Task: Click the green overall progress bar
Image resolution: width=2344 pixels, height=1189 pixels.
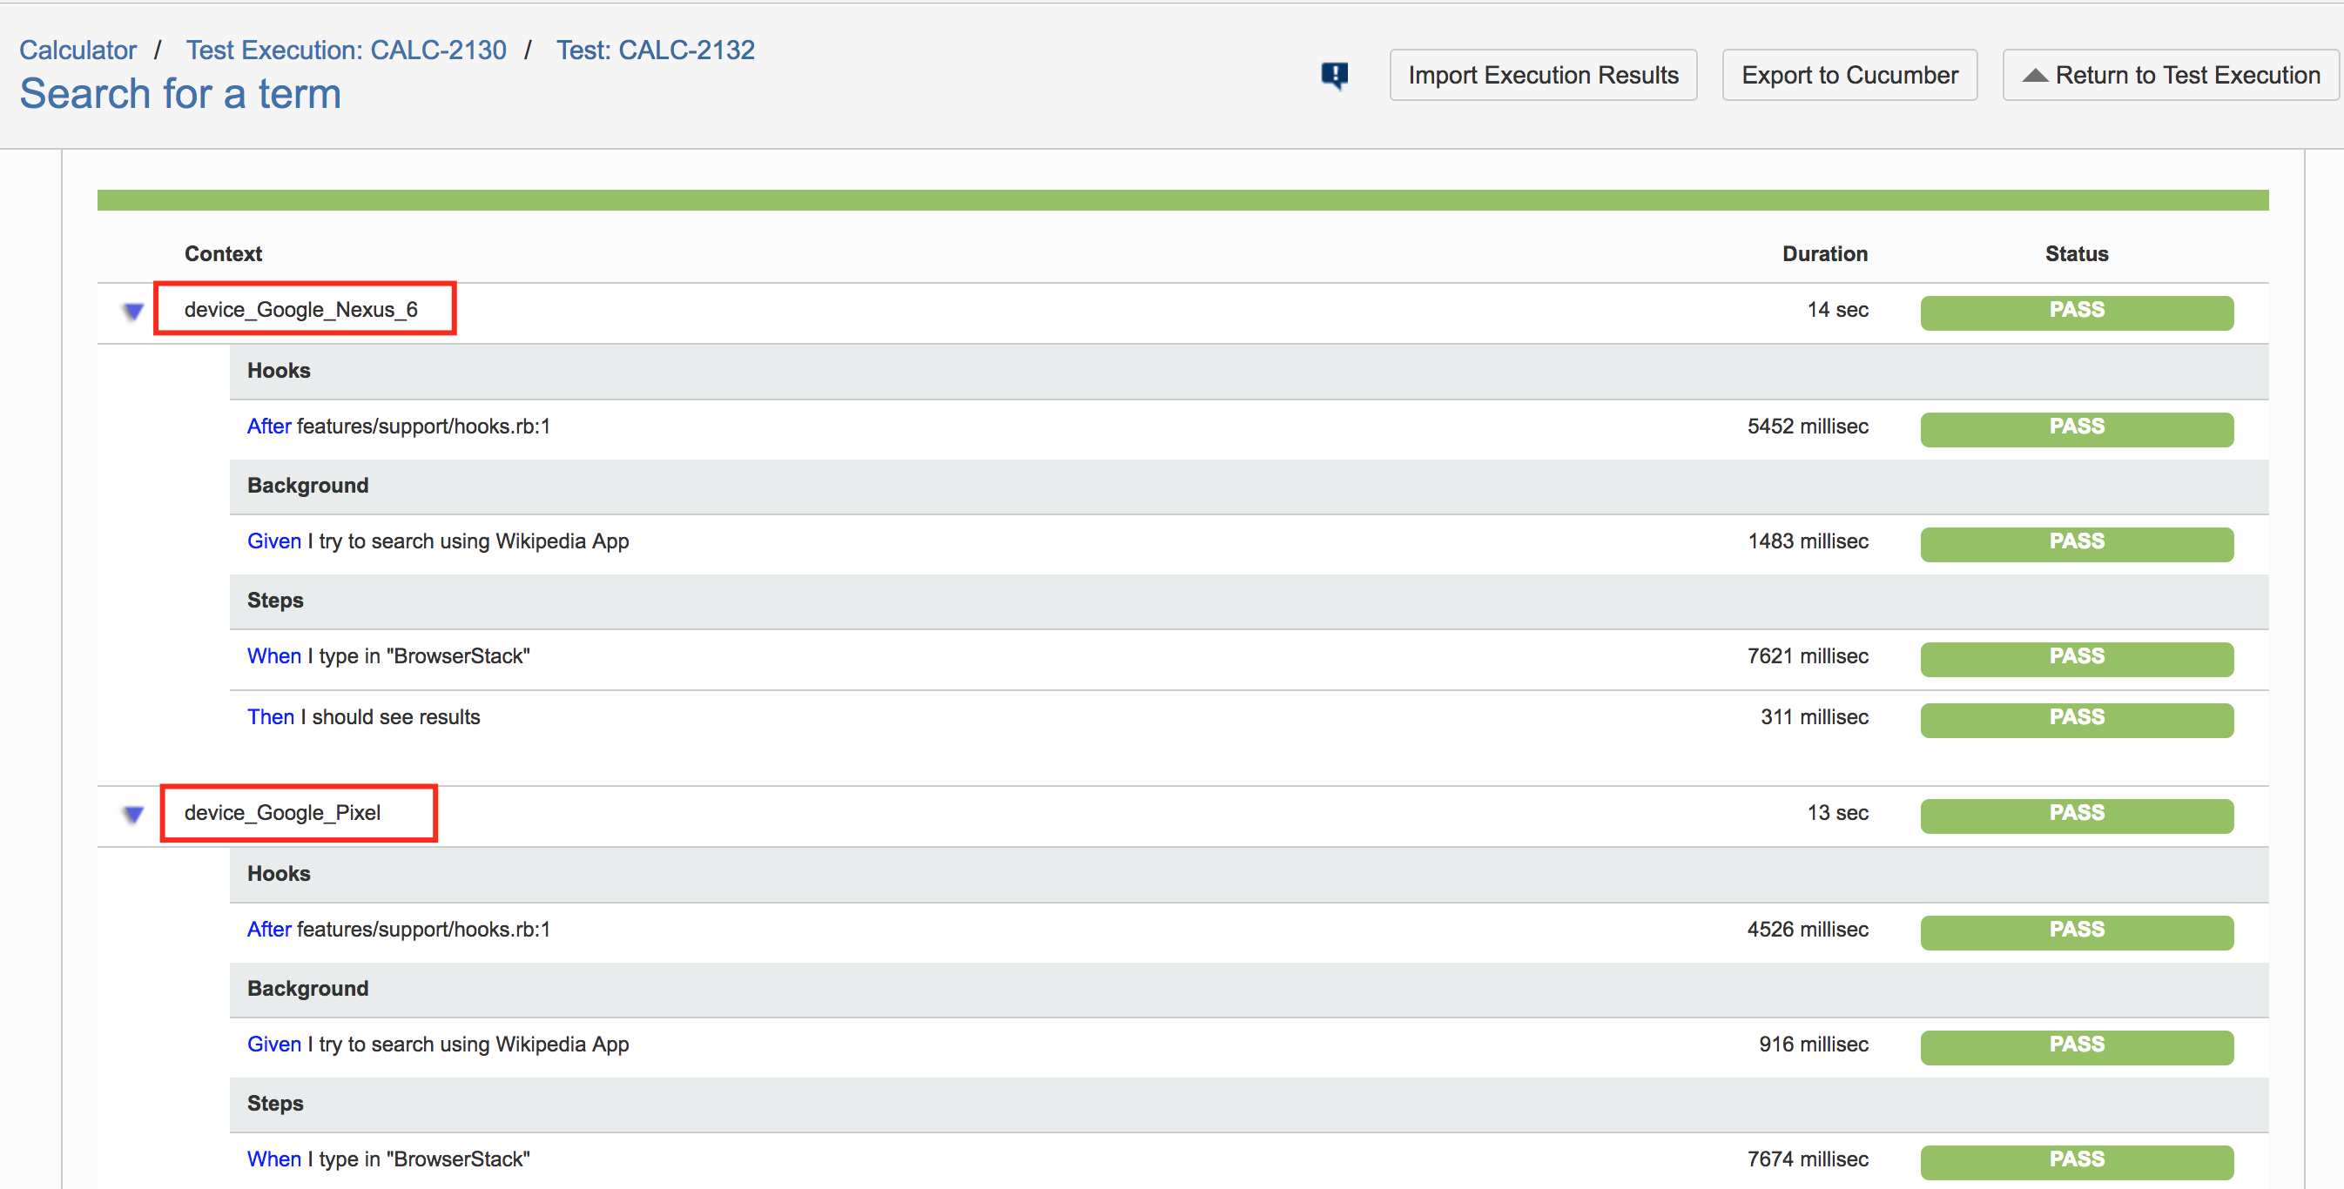Action: (1183, 200)
